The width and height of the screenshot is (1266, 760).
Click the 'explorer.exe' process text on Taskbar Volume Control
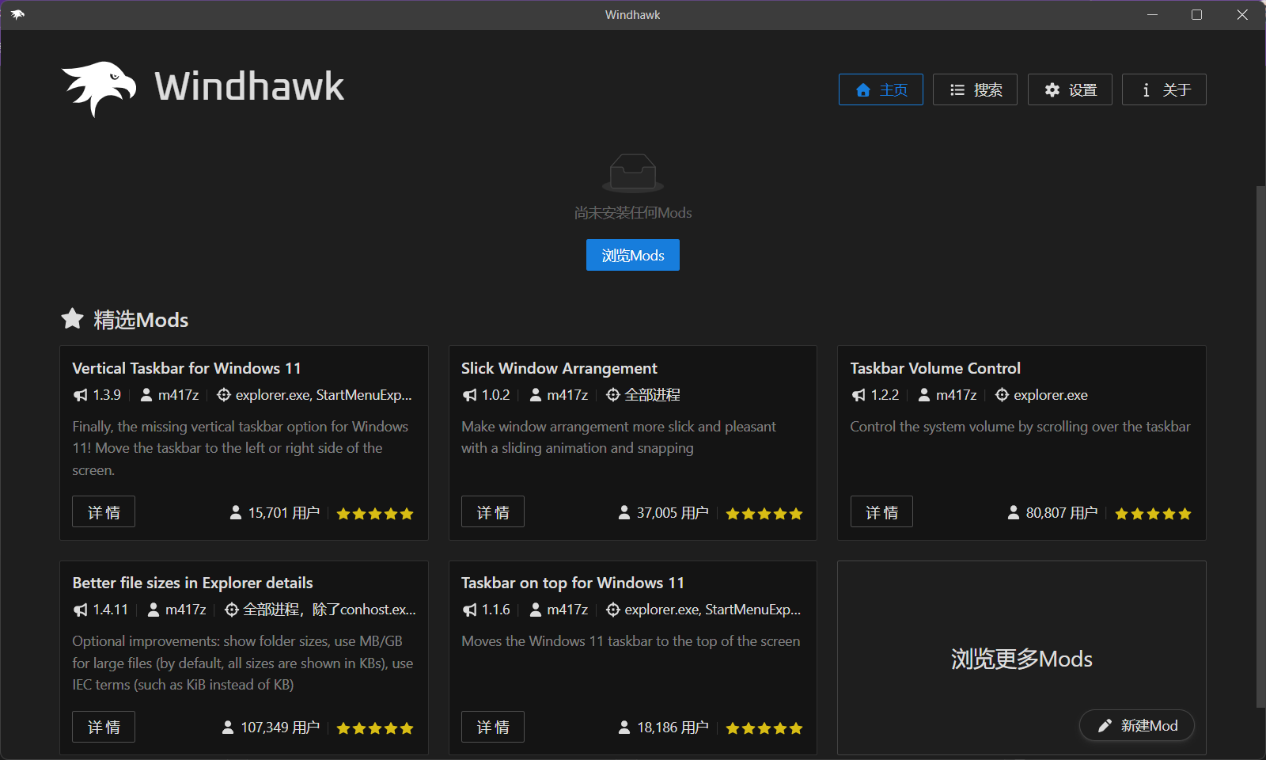tap(1051, 395)
